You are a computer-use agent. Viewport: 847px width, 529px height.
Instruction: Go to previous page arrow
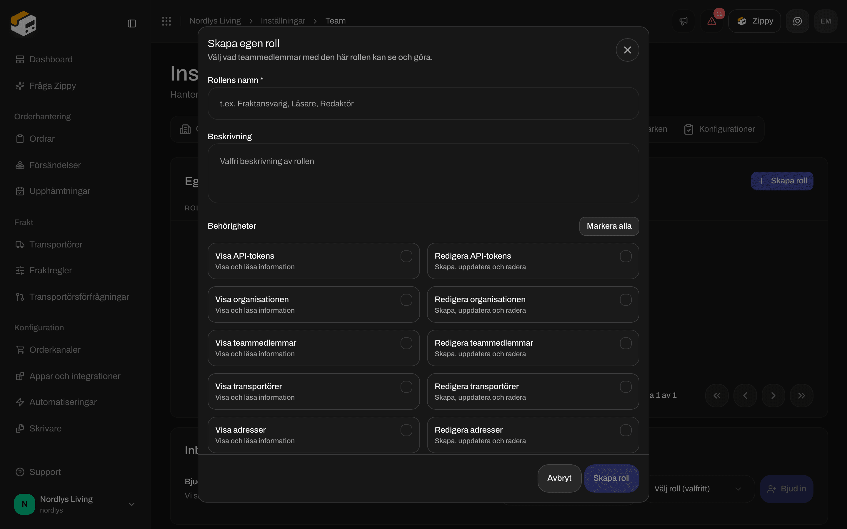(745, 395)
